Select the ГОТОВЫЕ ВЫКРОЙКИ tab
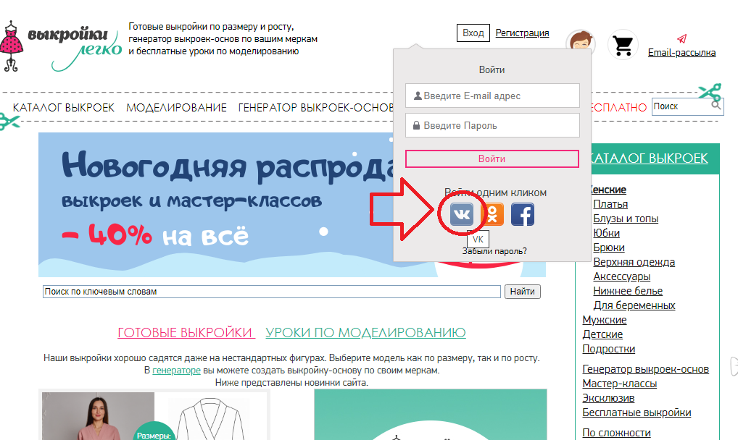This screenshot has width=738, height=440. (186, 333)
